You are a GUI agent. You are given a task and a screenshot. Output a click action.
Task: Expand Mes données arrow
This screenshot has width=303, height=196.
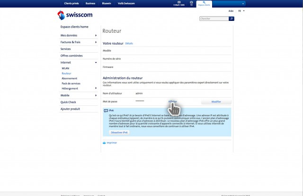pos(96,36)
